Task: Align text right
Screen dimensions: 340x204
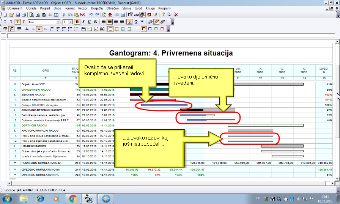Action: [x=116, y=22]
